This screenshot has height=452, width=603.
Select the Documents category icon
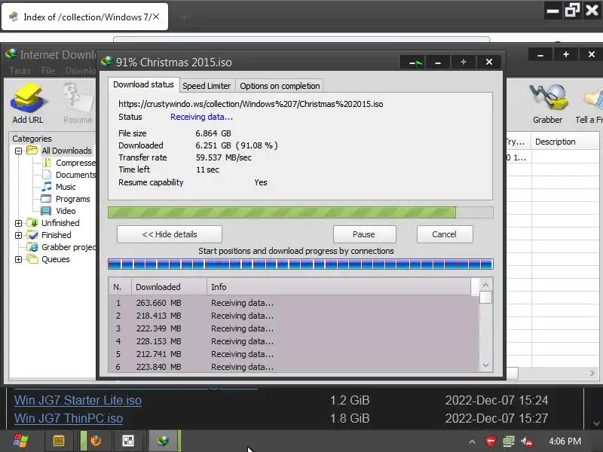(47, 175)
